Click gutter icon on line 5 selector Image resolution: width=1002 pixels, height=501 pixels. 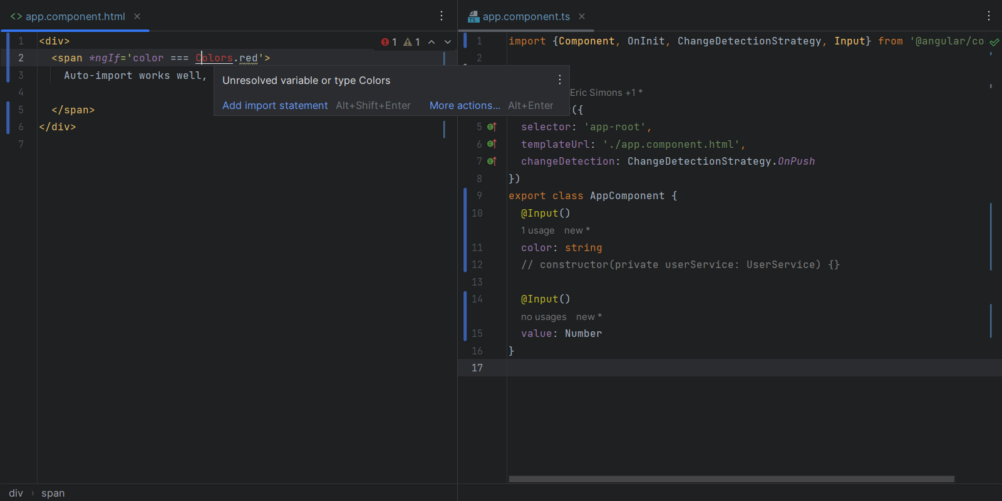click(x=492, y=127)
